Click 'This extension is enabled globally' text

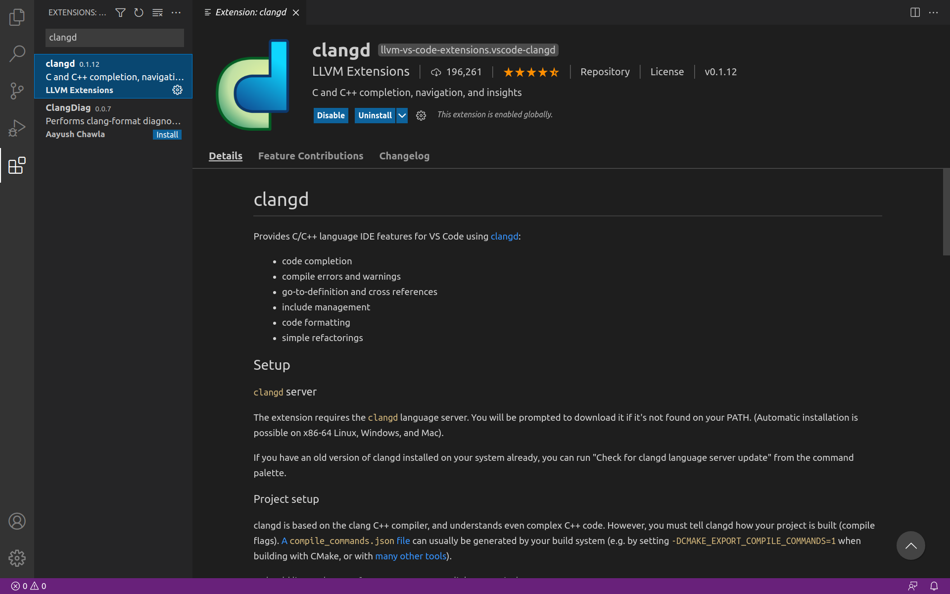click(495, 114)
